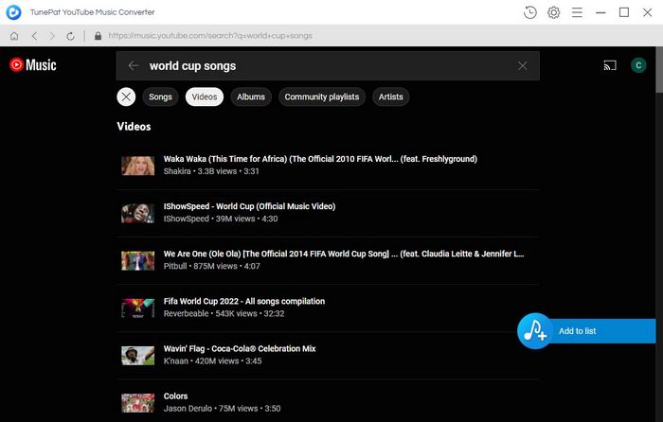Click the TunePat app logo
The image size is (663, 422).
(13, 12)
